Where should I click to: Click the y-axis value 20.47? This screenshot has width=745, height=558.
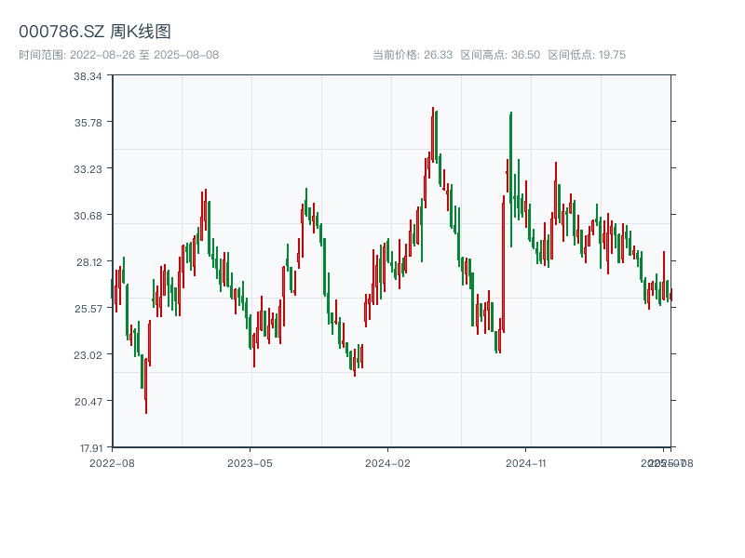pyautogui.click(x=88, y=402)
